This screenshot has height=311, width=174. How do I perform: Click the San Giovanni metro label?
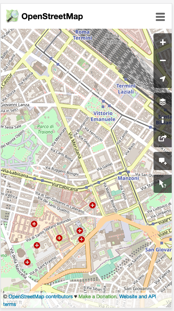[x=158, y=249]
